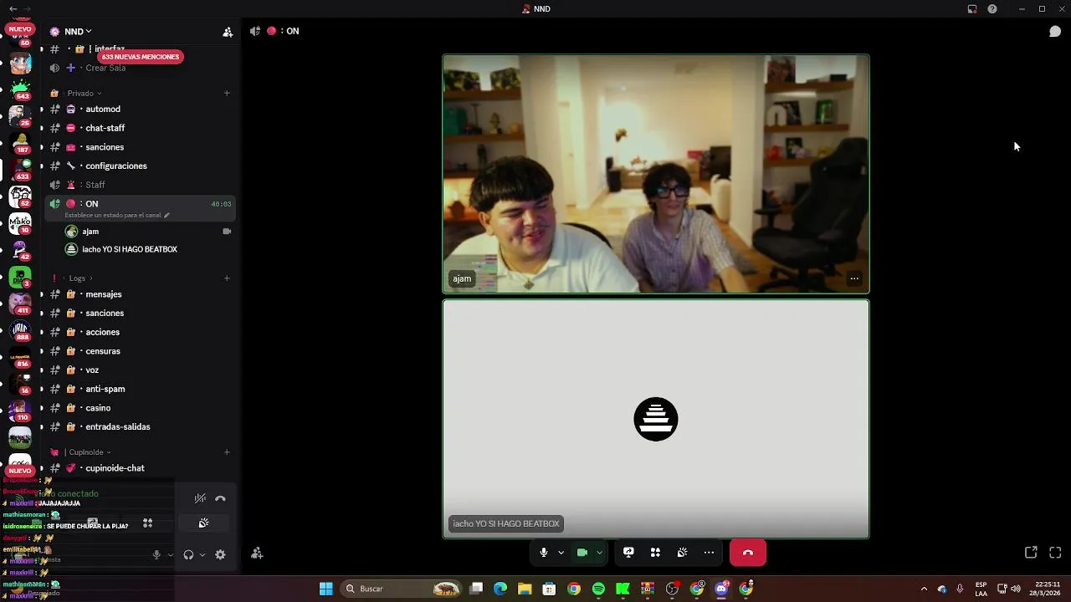Open Spotify from the taskbar

pyautogui.click(x=598, y=589)
